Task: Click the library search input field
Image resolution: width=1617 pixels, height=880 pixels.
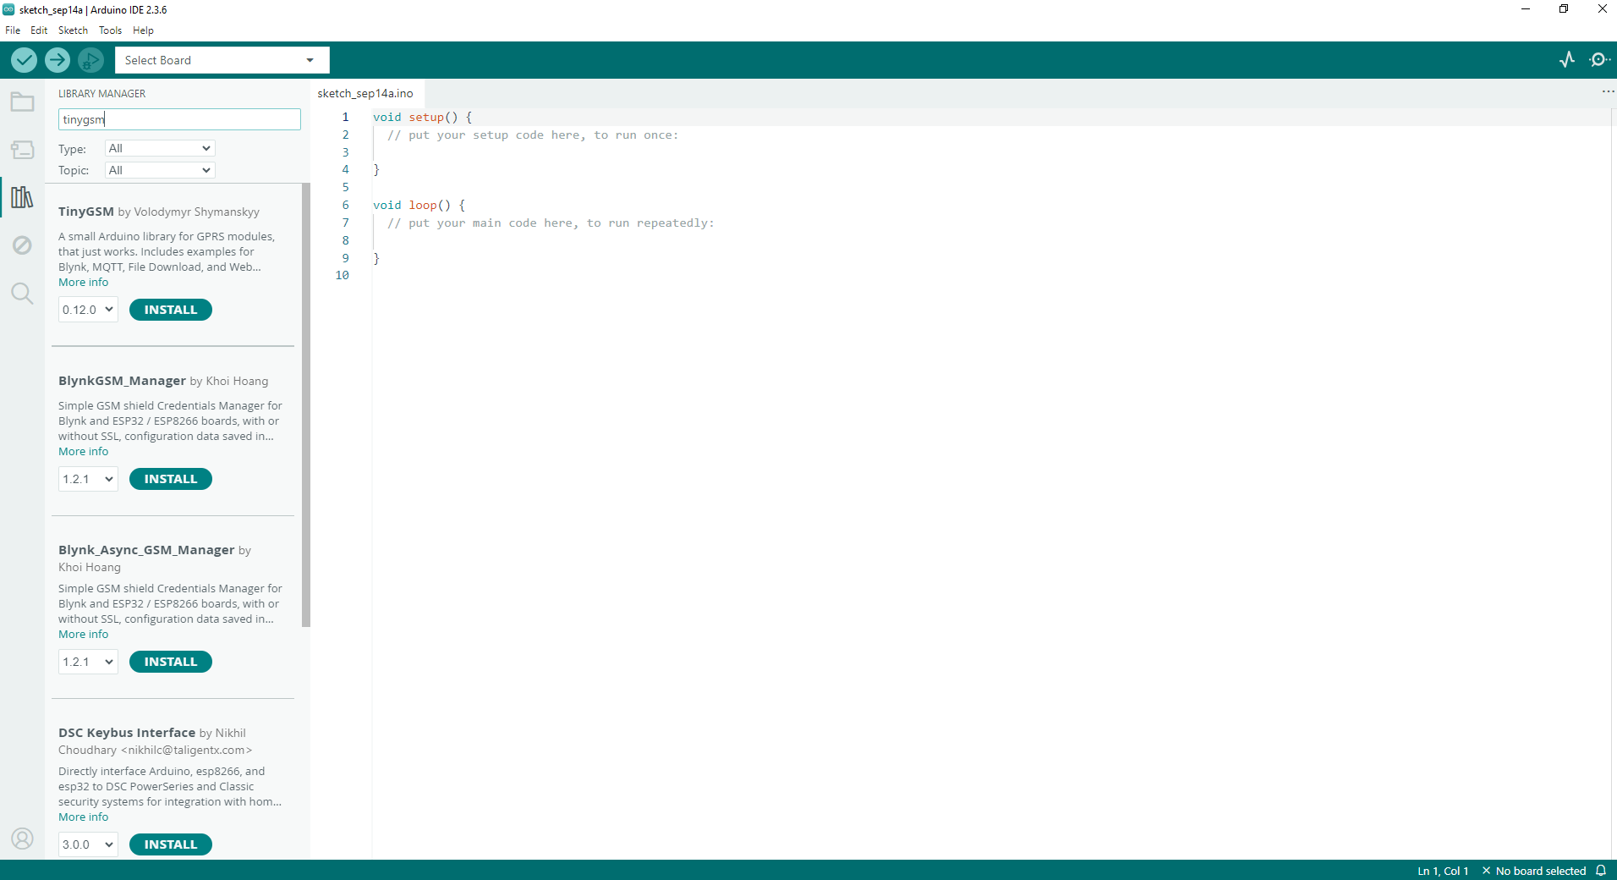Action: [x=179, y=119]
